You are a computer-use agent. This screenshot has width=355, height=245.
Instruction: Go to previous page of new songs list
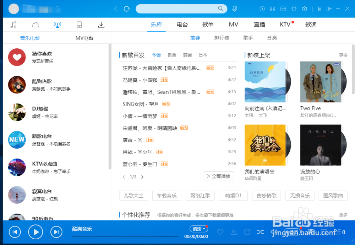point(124,177)
